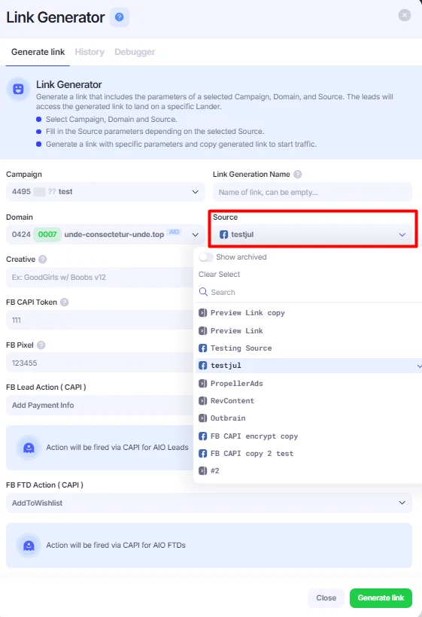Click the icon next to PropellerAds source

click(x=202, y=384)
